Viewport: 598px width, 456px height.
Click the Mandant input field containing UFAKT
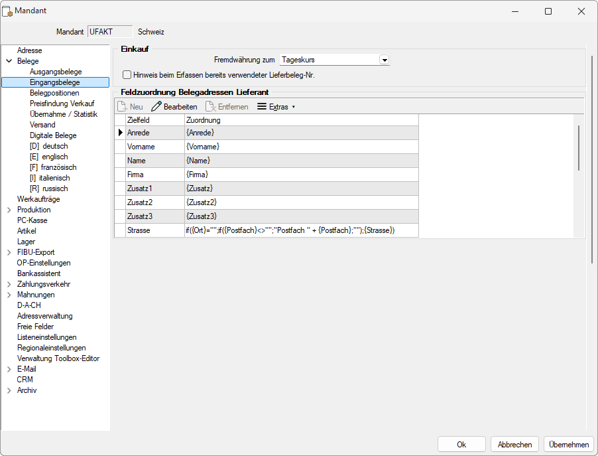click(109, 31)
